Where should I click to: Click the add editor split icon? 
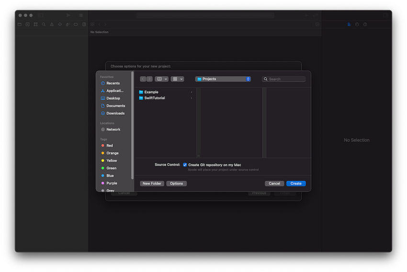tap(317, 24)
